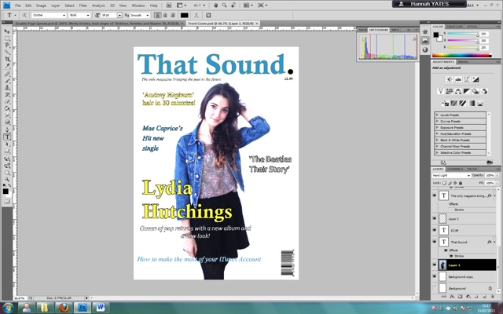
Task: Select the Zoom tool in the toolbox
Action: point(7,180)
